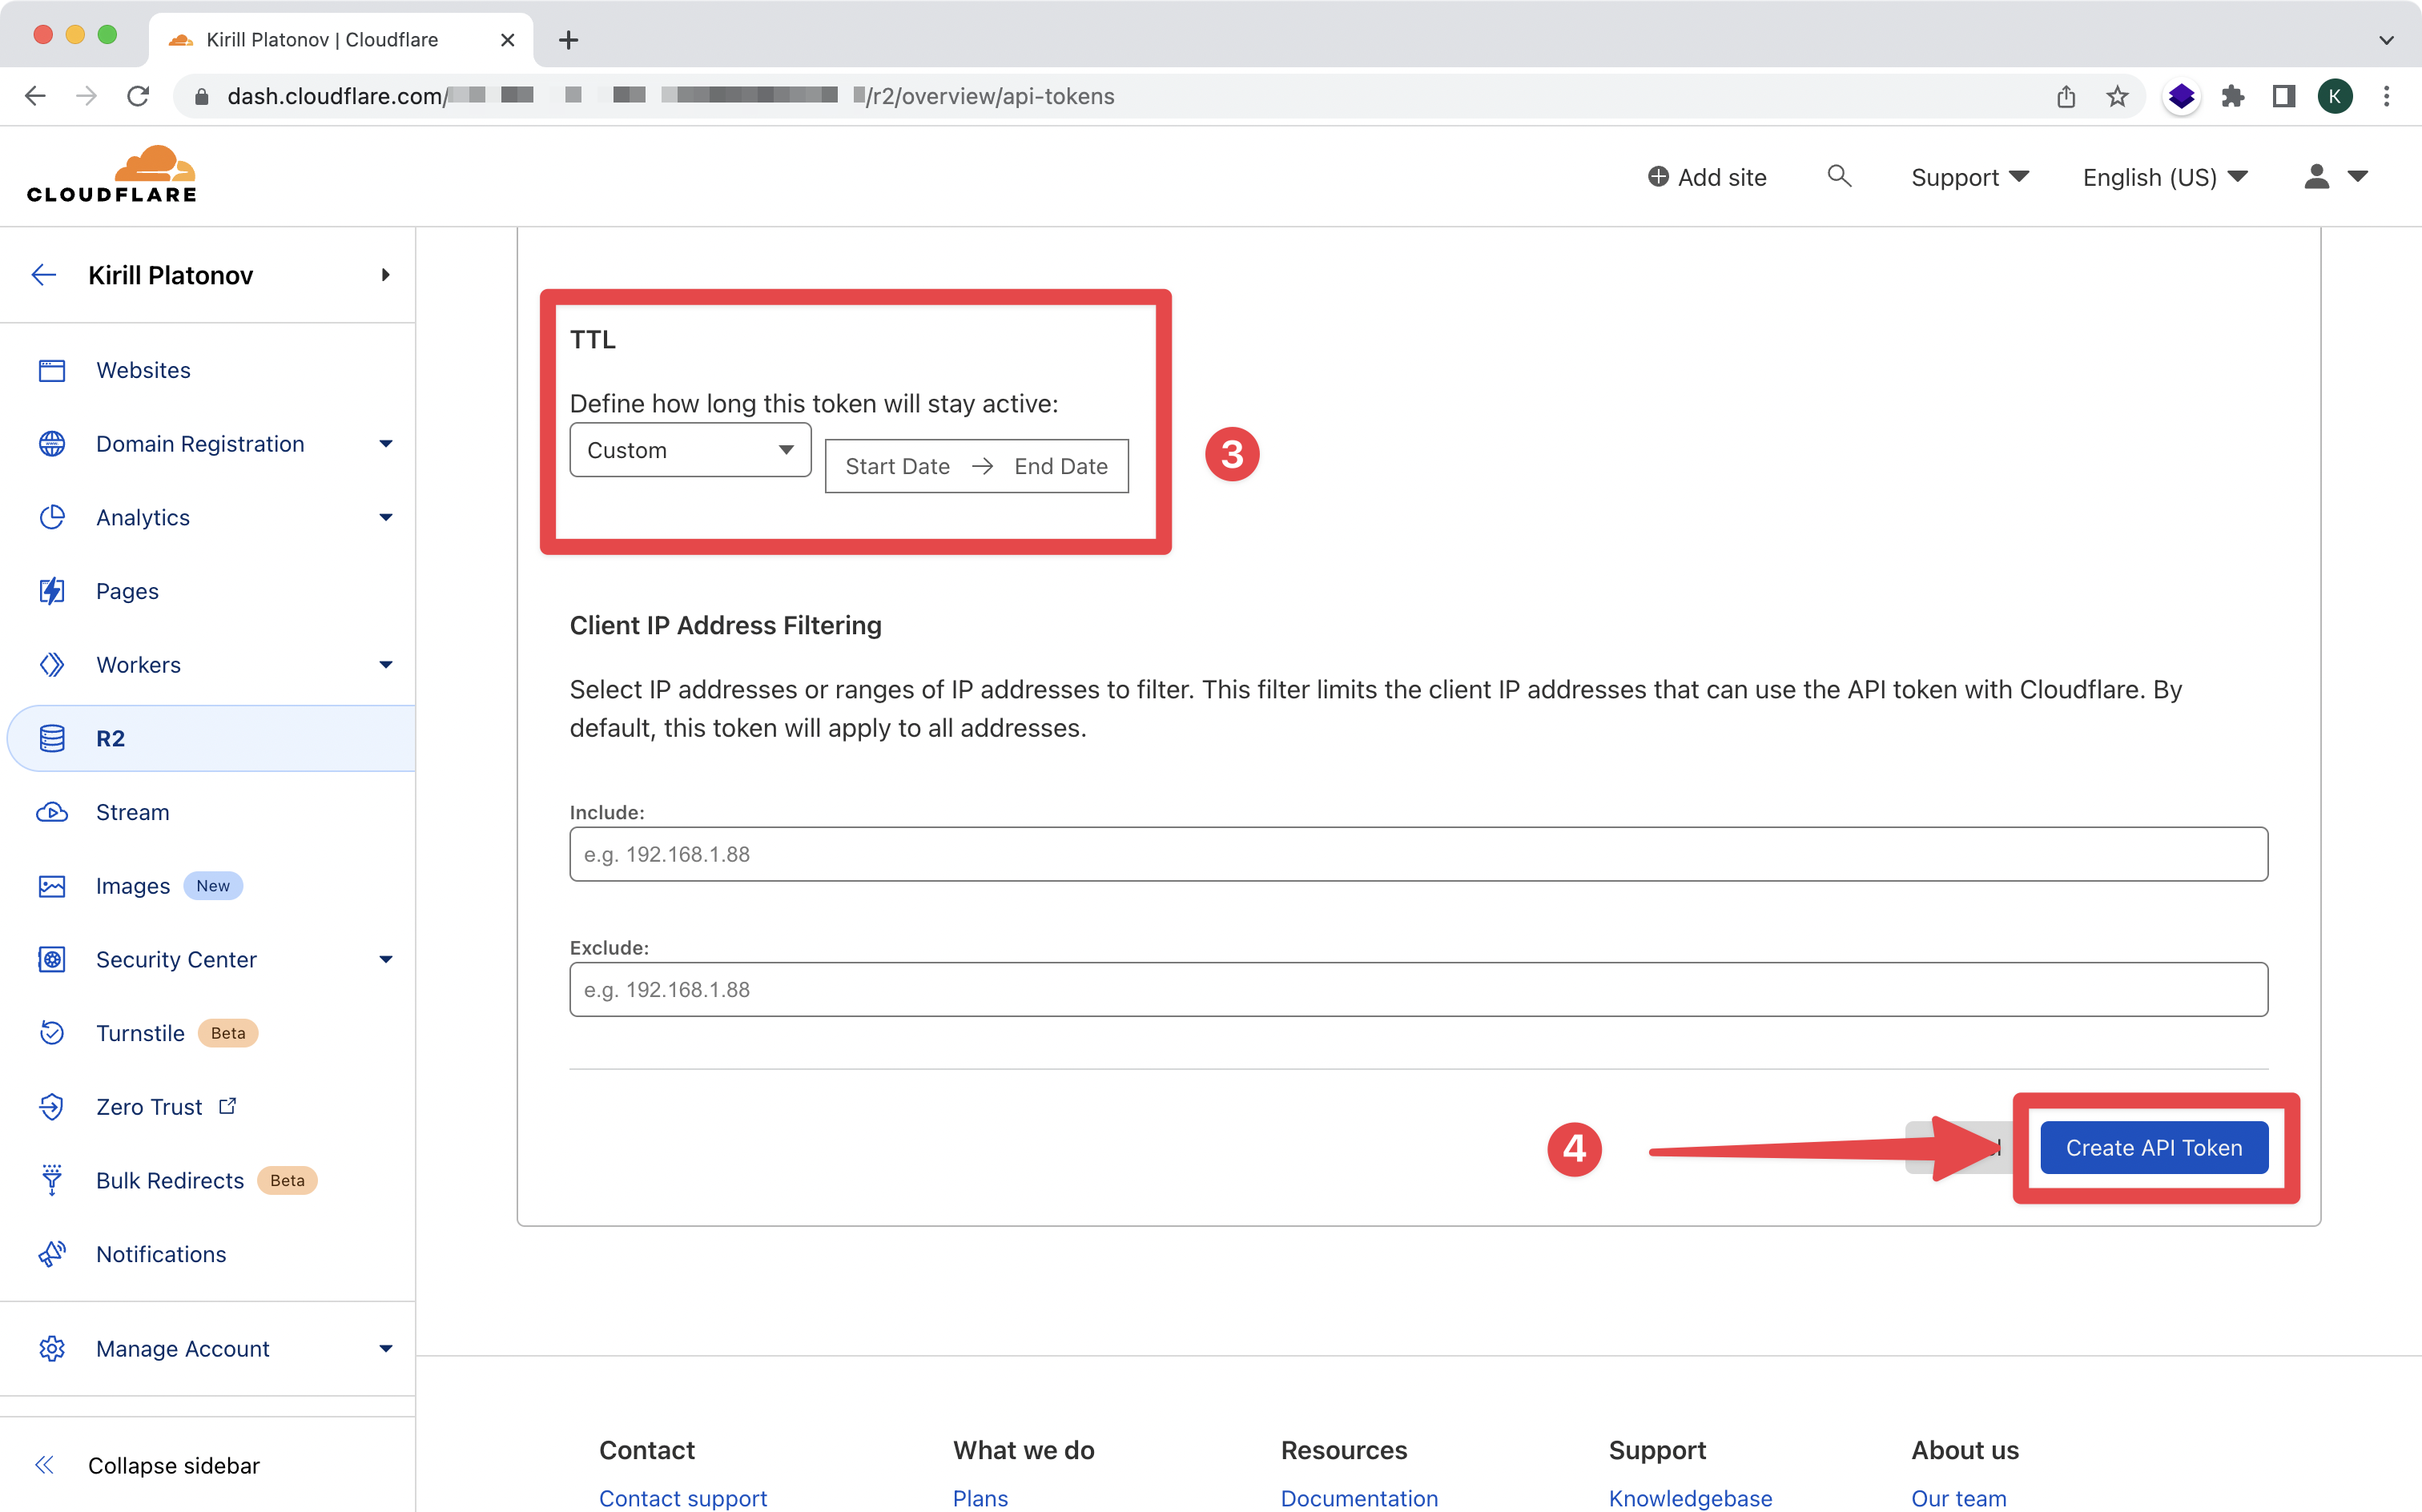Click the Bulk Redirects funnel icon

[52, 1180]
